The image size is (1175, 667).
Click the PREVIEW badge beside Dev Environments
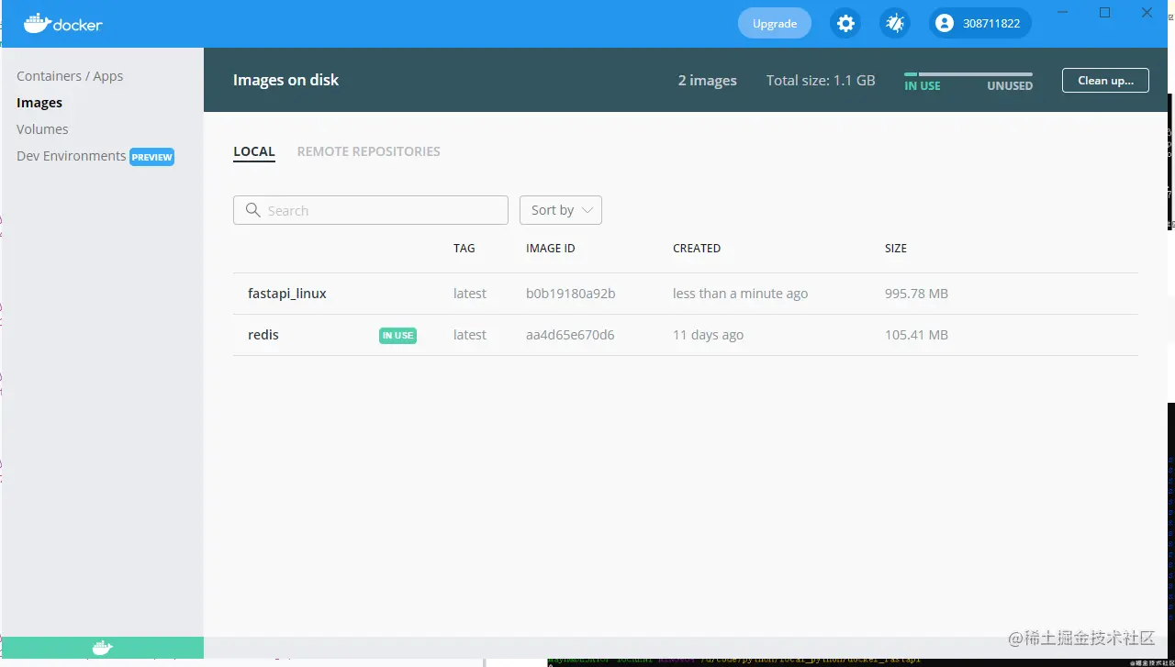point(151,157)
